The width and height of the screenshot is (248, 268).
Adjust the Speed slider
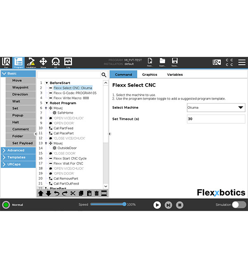coord(108,204)
